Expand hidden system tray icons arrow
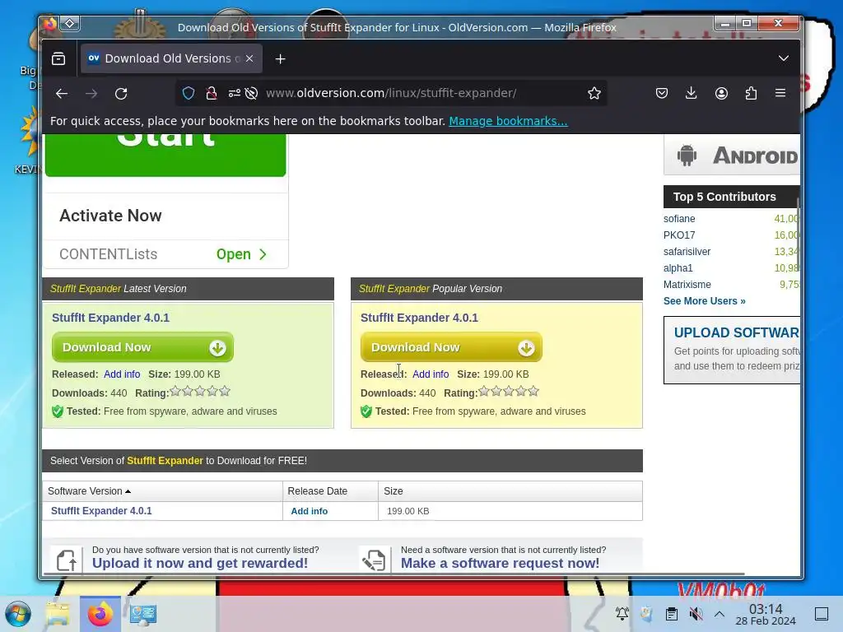Screen dimensions: 843x632 (x=720, y=614)
